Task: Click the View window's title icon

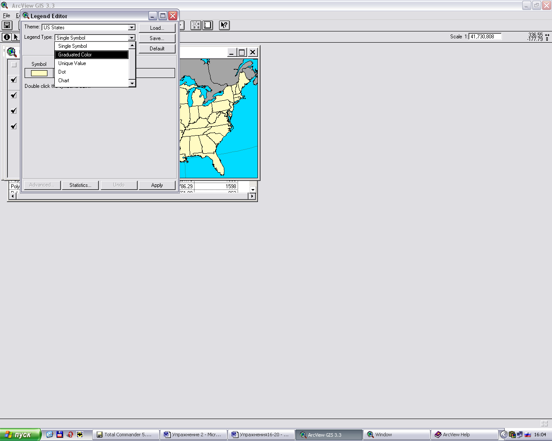Action: tap(12, 53)
